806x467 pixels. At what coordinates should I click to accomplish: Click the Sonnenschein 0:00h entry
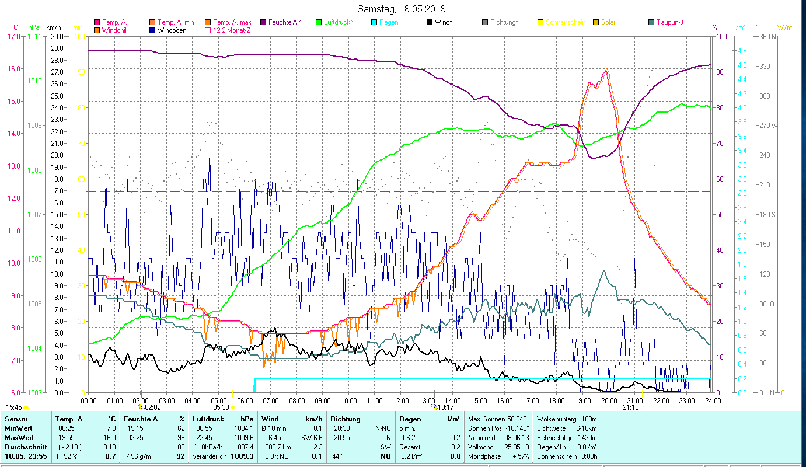point(566,456)
